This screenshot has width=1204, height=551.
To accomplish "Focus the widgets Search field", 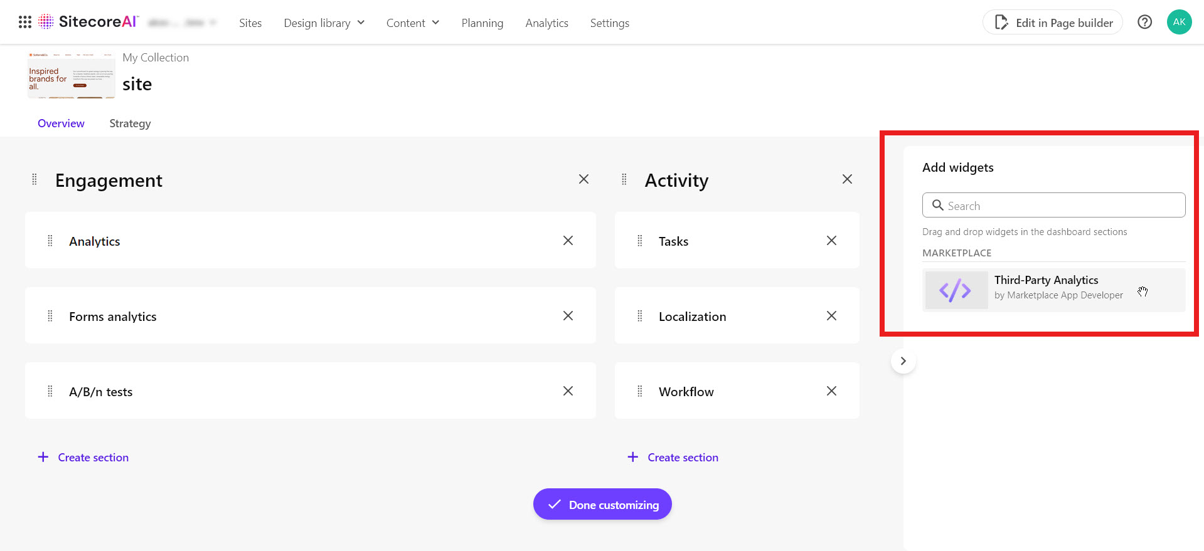I will [x=1053, y=205].
